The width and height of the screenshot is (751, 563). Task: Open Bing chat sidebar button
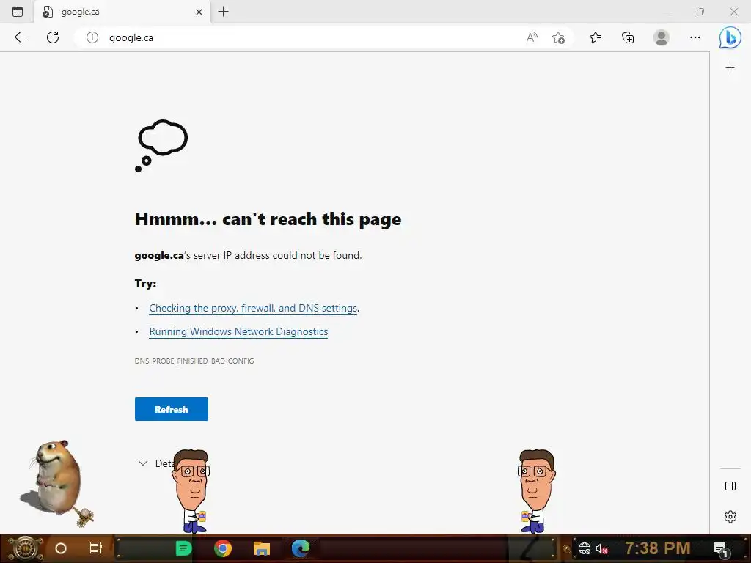tap(730, 37)
